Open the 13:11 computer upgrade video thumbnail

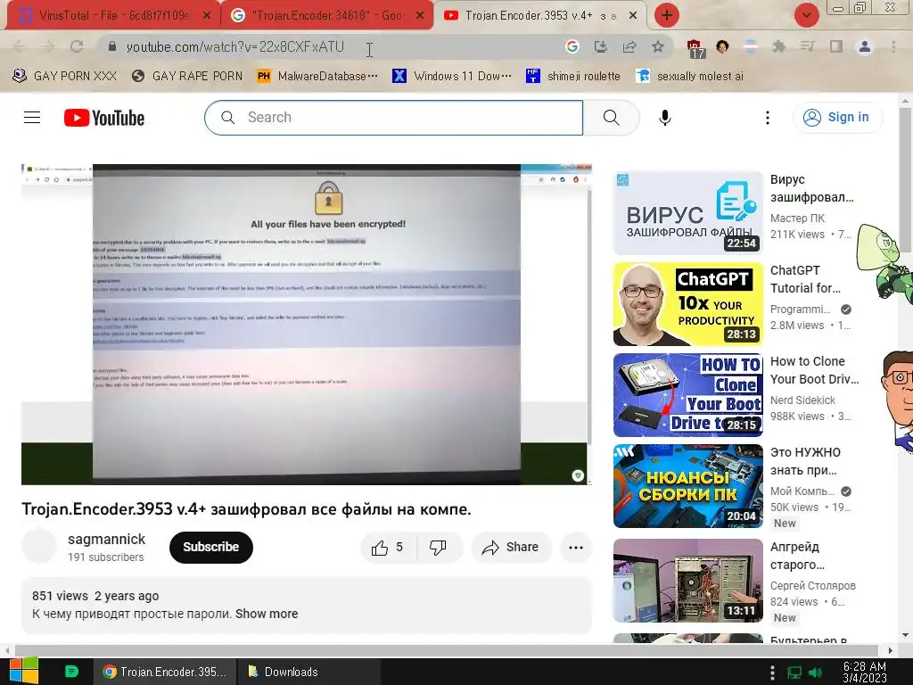click(x=687, y=580)
